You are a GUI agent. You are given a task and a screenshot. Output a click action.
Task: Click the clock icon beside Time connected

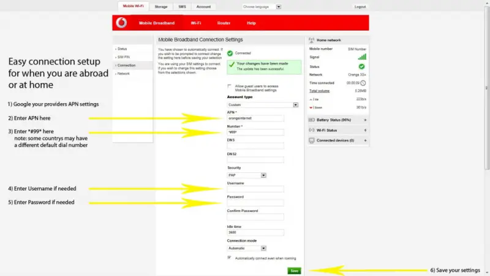[x=363, y=83]
